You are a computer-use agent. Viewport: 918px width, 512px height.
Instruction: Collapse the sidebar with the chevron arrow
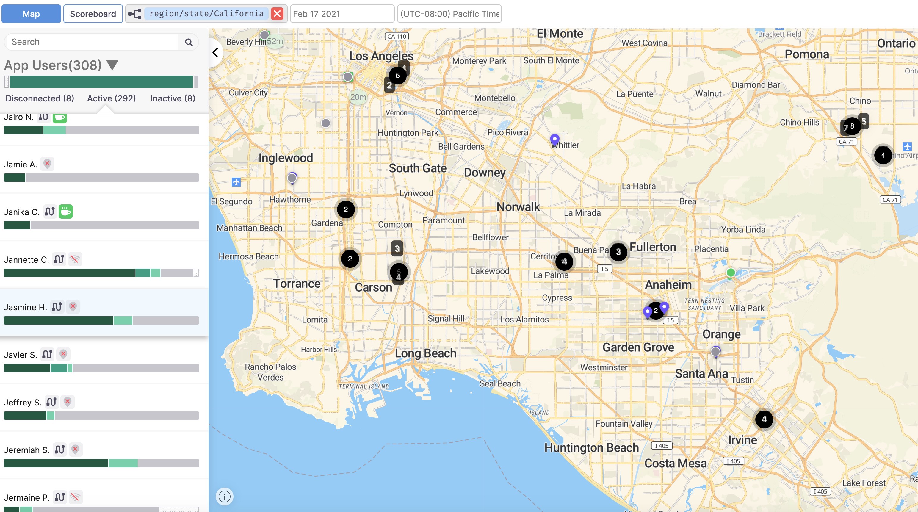tap(215, 53)
